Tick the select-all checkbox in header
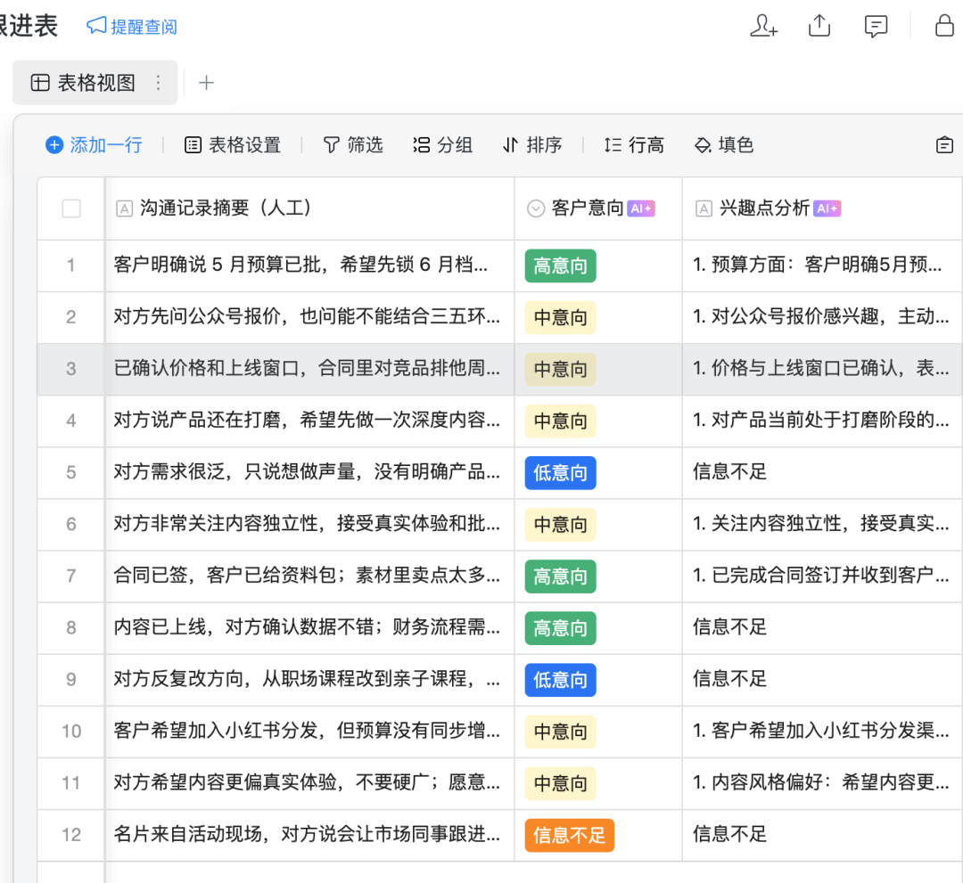 [71, 208]
